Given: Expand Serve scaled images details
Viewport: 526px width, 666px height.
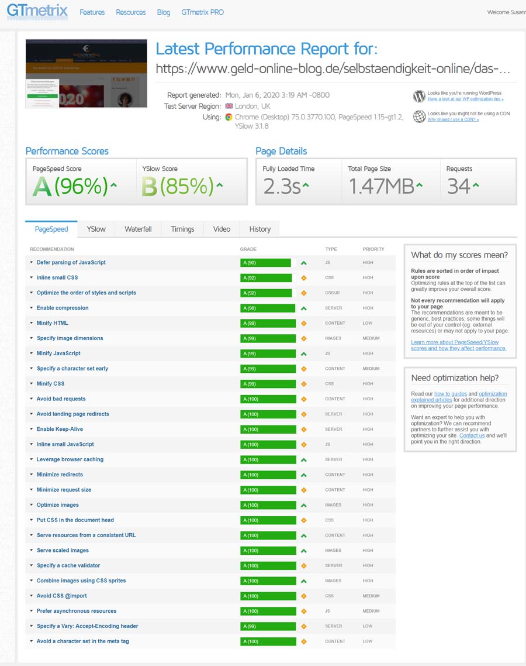Looking at the screenshot, I should coord(63,551).
